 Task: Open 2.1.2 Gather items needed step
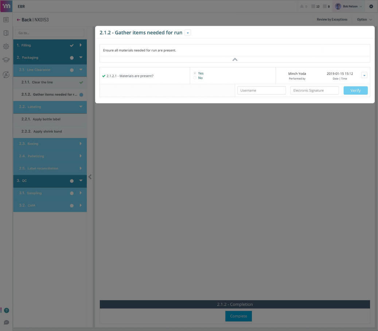tap(50, 95)
